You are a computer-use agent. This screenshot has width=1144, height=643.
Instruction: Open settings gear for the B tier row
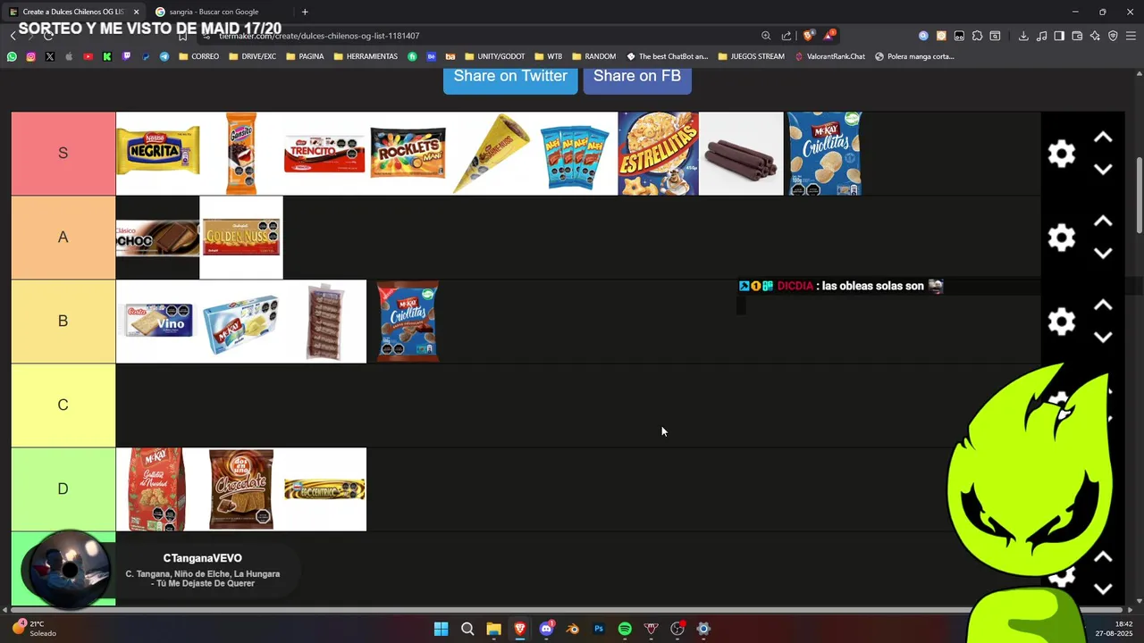click(1061, 321)
